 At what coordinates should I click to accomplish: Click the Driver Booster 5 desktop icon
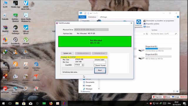pyautogui.click(x=5, y=78)
